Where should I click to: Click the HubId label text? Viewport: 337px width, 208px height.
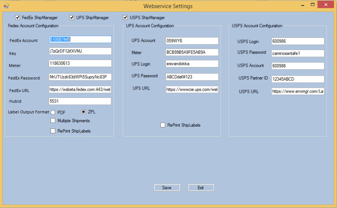(x=15, y=101)
